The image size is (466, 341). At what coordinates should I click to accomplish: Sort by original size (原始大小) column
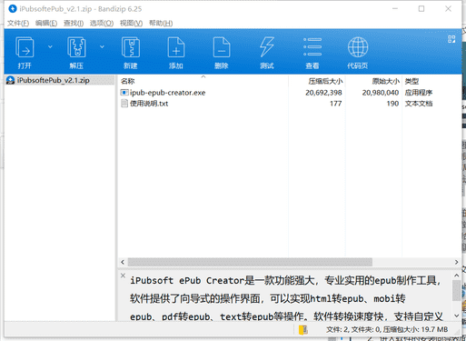coord(386,81)
